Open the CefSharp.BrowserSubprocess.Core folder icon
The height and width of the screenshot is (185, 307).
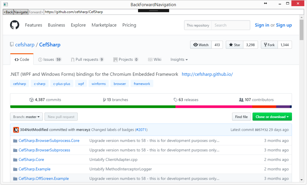[x=15, y=141]
